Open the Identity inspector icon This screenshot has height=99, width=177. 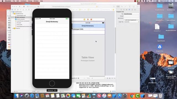click(127, 10)
